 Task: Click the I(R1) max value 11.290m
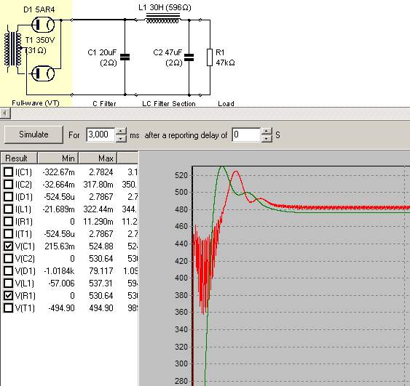click(98, 222)
